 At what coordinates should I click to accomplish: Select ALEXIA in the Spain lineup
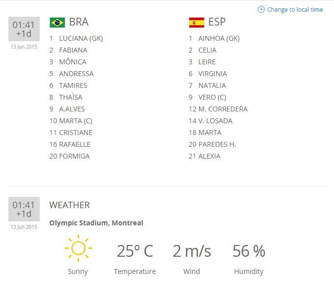209,156
